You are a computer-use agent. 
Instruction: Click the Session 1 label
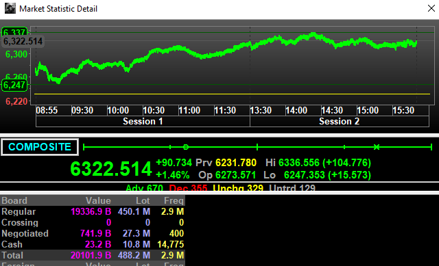tap(143, 122)
